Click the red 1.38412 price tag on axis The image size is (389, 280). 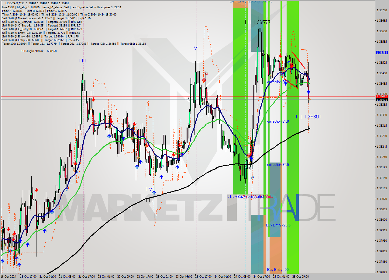[381, 96]
